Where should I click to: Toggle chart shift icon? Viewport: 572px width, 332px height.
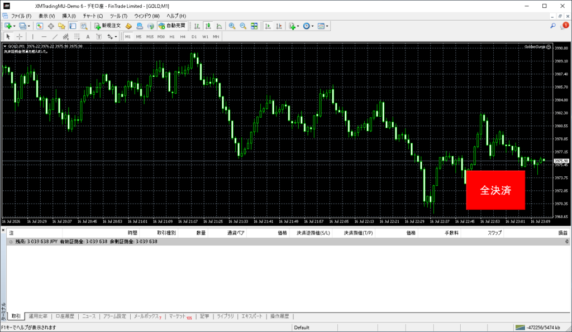pos(279,26)
